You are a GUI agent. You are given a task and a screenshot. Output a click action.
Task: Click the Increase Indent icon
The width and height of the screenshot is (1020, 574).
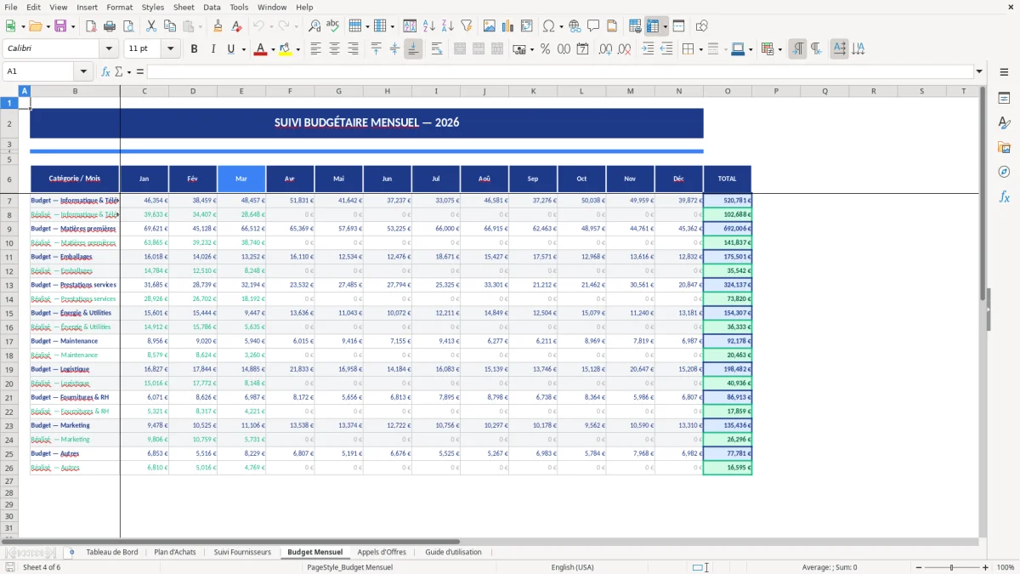(x=648, y=49)
